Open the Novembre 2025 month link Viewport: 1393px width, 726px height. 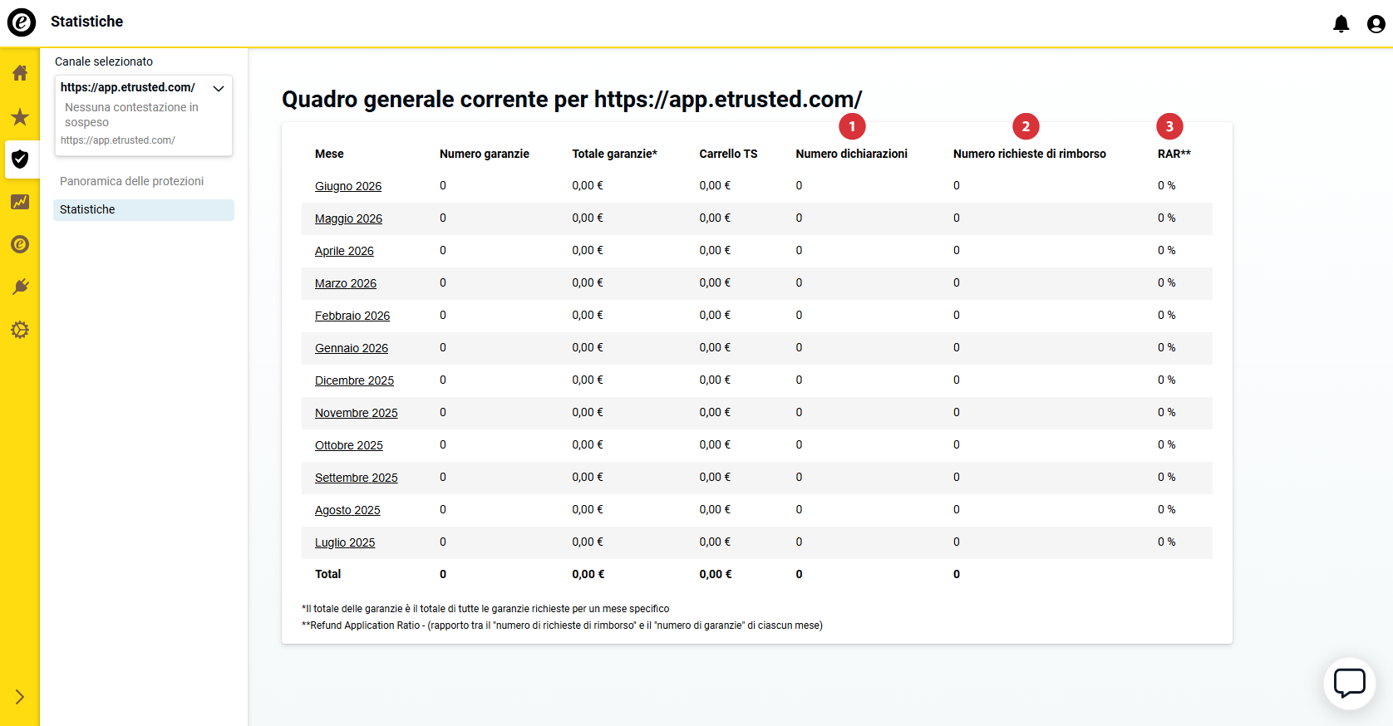[x=357, y=413]
